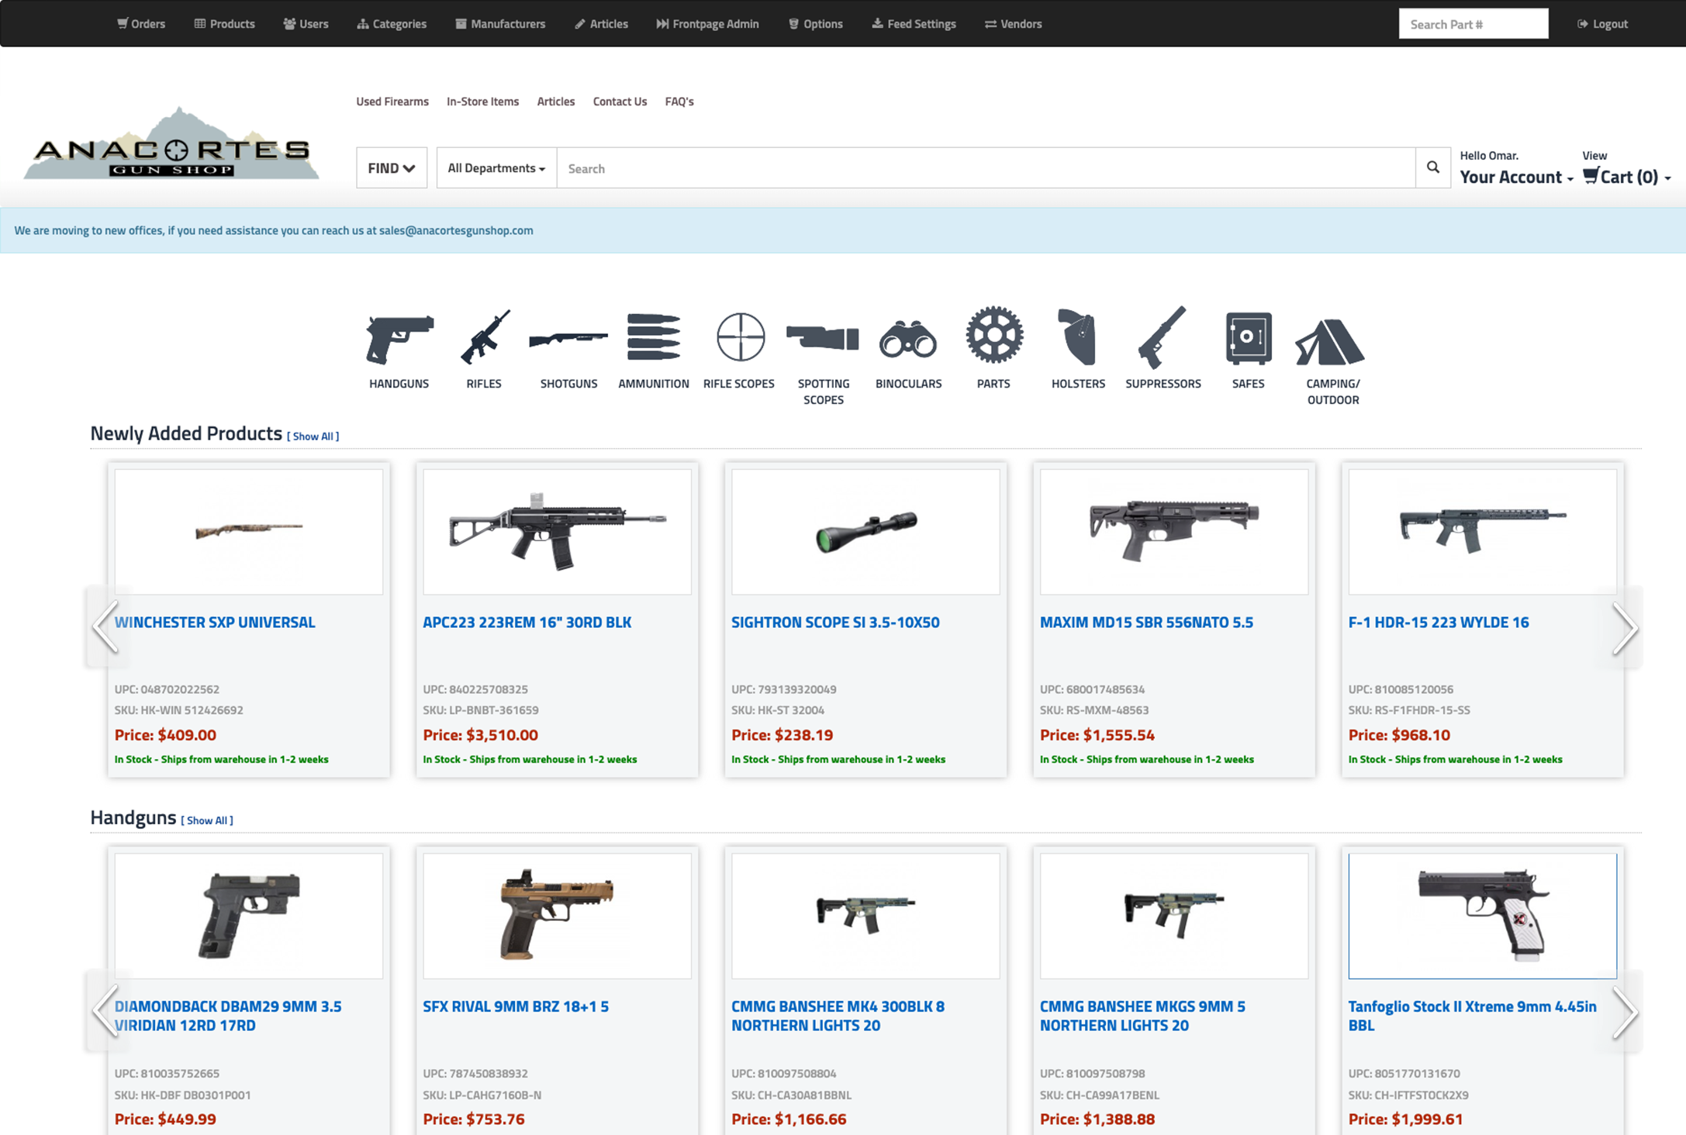Open the Binoculars category icon
The width and height of the screenshot is (1686, 1135).
coord(908,340)
